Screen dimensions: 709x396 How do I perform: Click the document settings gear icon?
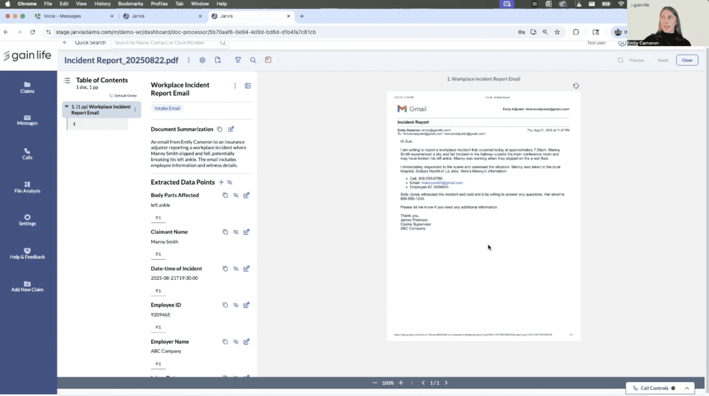point(202,60)
